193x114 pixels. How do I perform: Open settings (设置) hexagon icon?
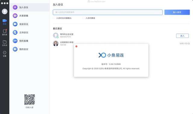(x=5, y=54)
